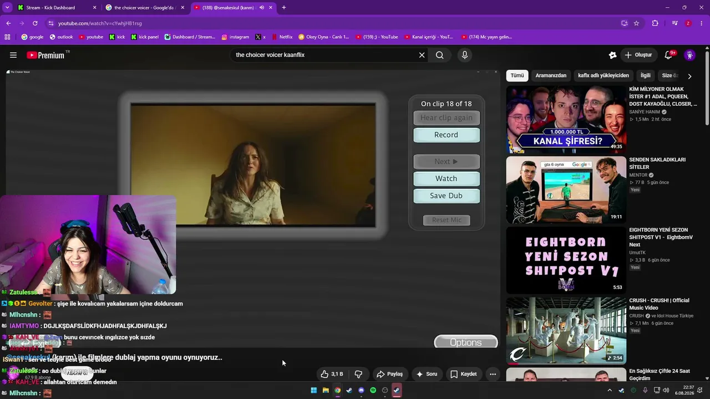Image resolution: width=710 pixels, height=399 pixels.
Task: Open CRUSH official music video thumbnail
Action: [566, 331]
